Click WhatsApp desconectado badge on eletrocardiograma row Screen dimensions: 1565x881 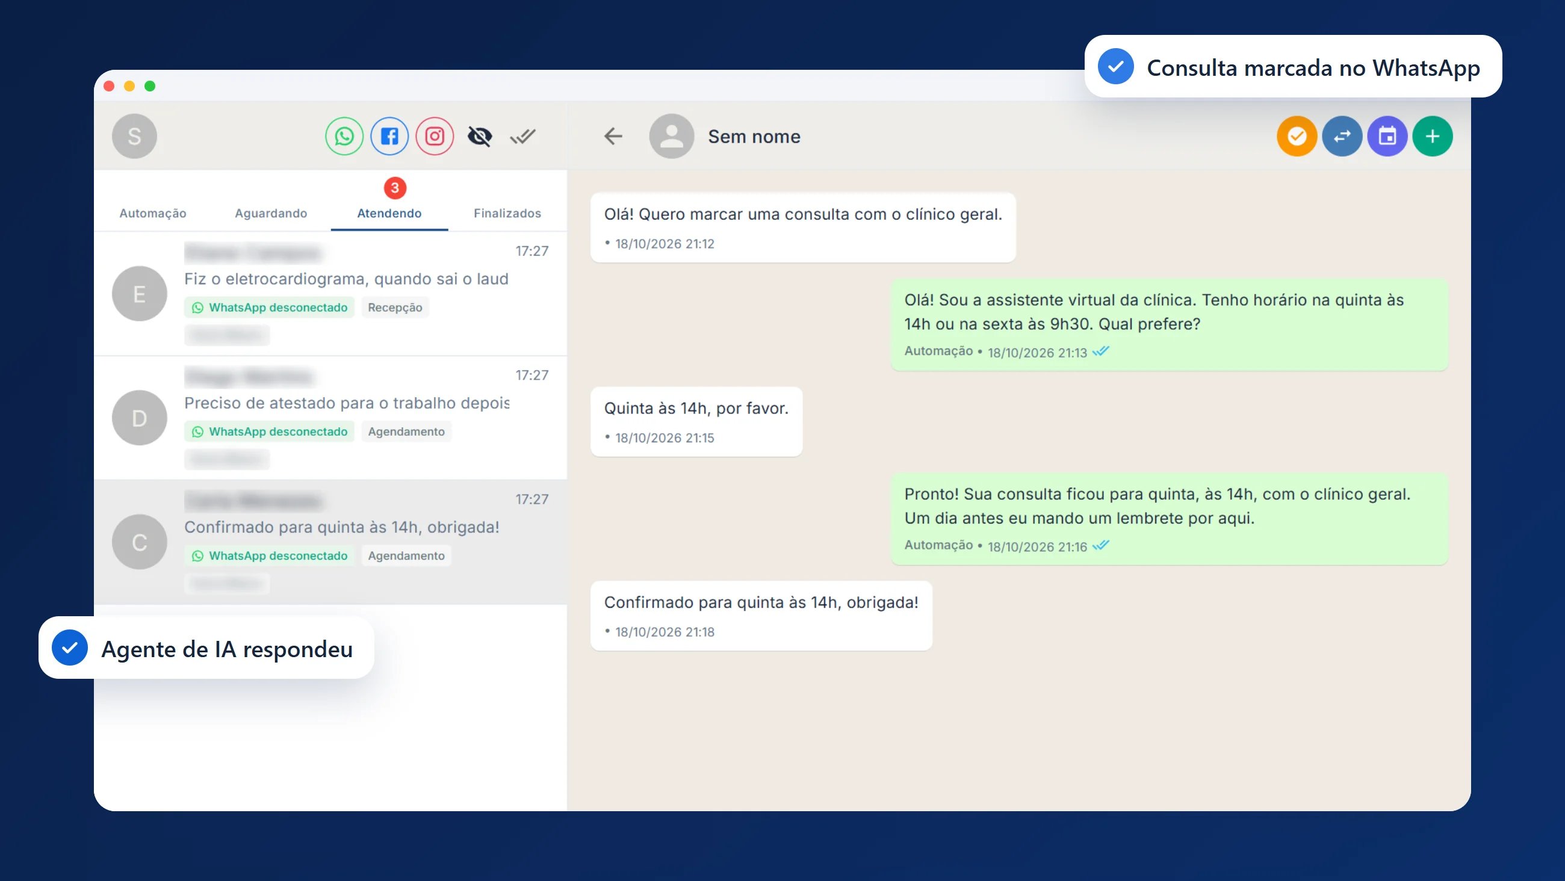point(270,308)
